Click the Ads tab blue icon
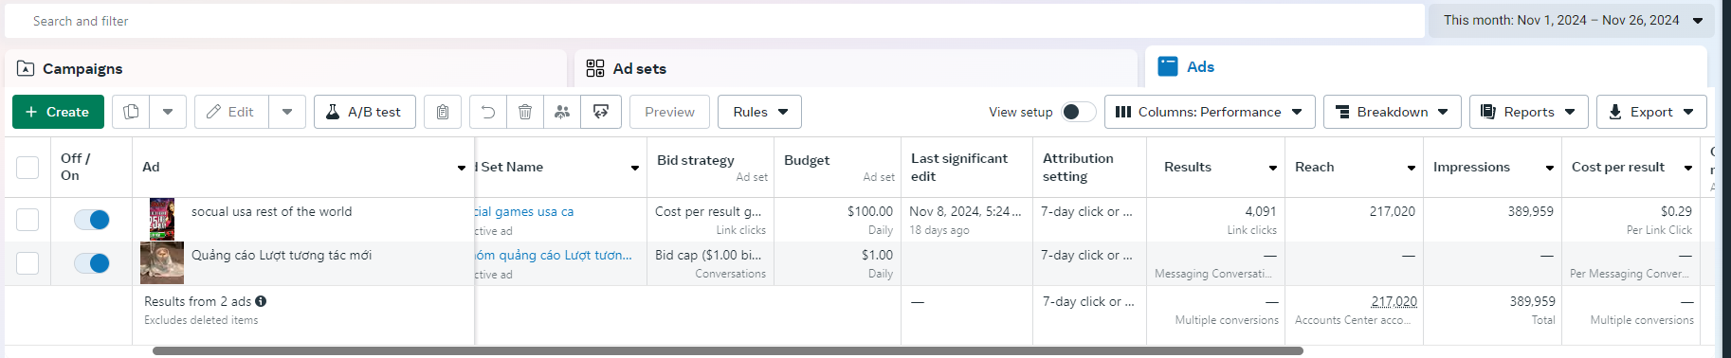The width and height of the screenshot is (1731, 358). [x=1168, y=66]
